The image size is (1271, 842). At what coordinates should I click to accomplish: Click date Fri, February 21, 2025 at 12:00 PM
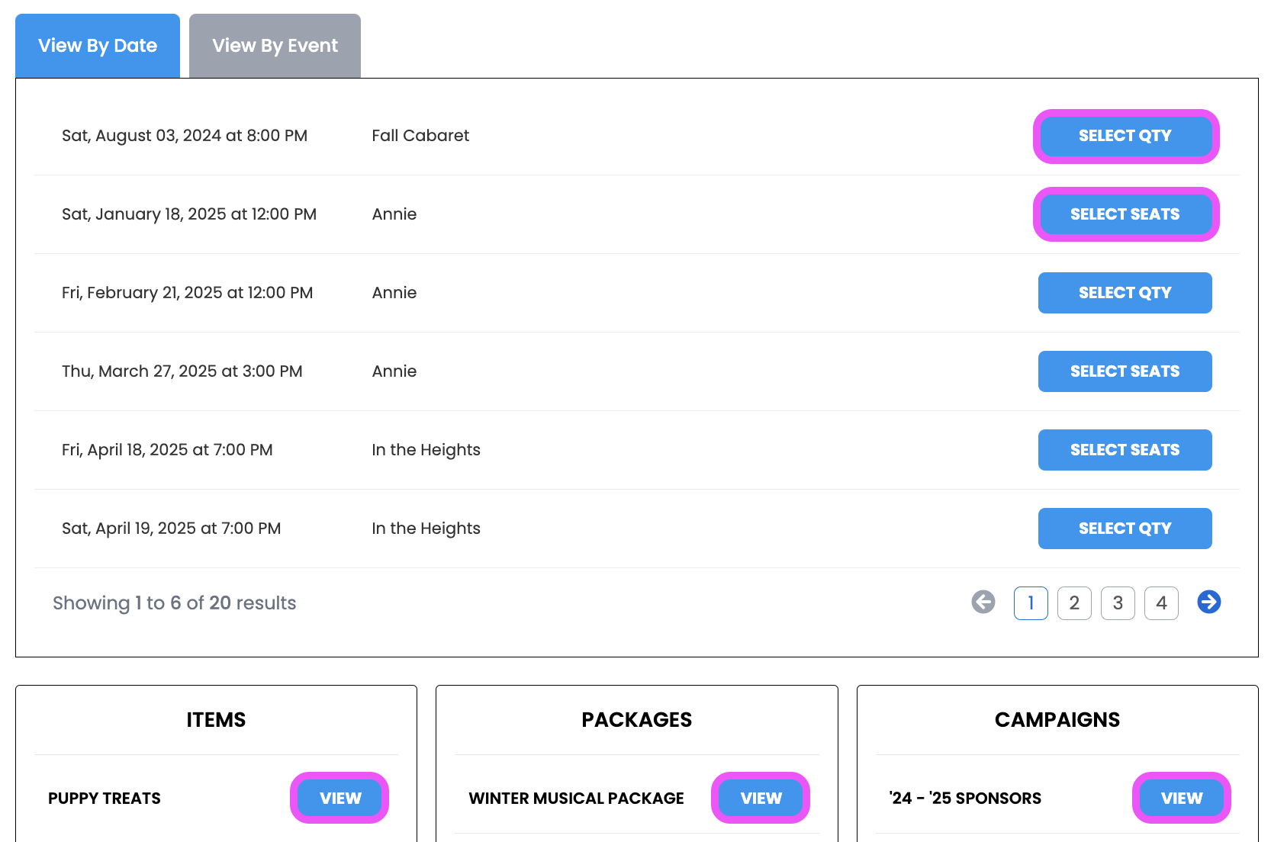188,293
